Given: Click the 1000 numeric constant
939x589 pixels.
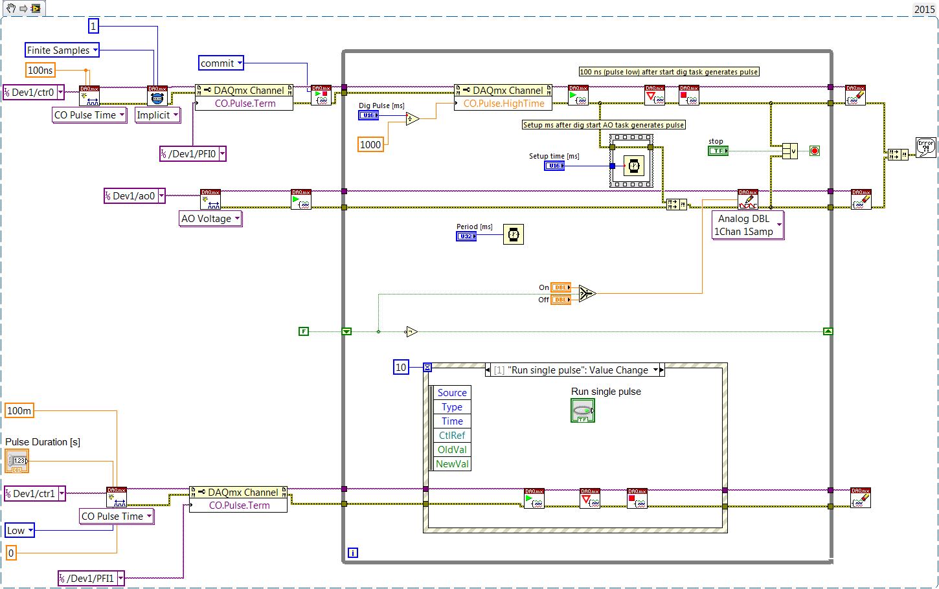Looking at the screenshot, I should (370, 144).
